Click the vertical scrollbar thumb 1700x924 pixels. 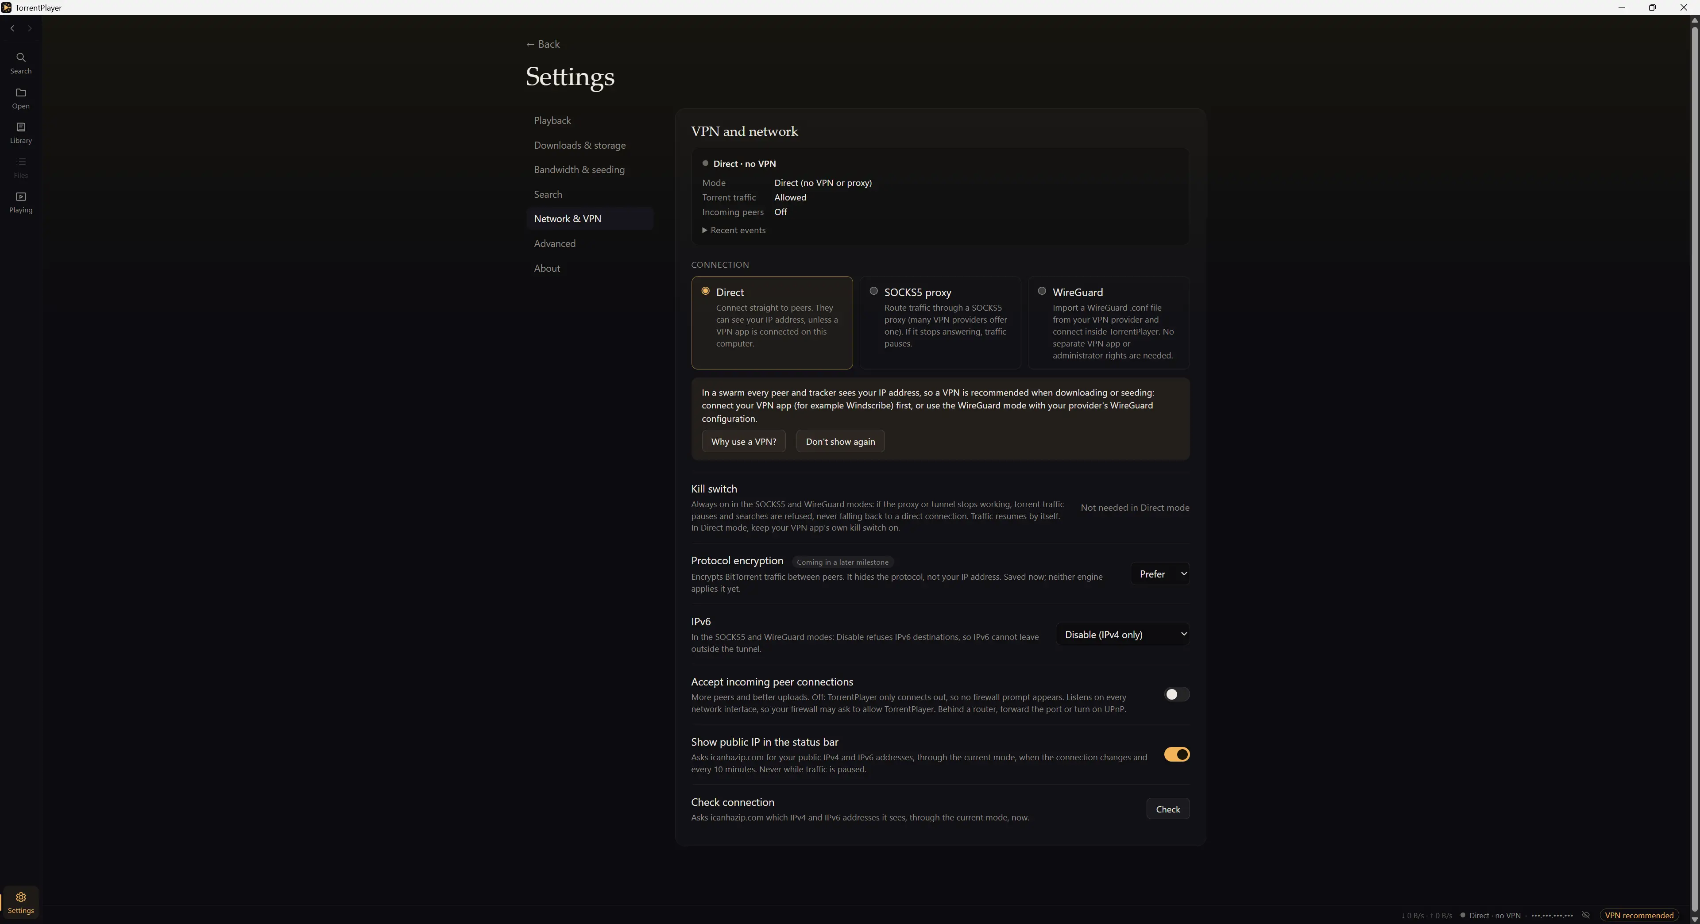pyautogui.click(x=1694, y=469)
